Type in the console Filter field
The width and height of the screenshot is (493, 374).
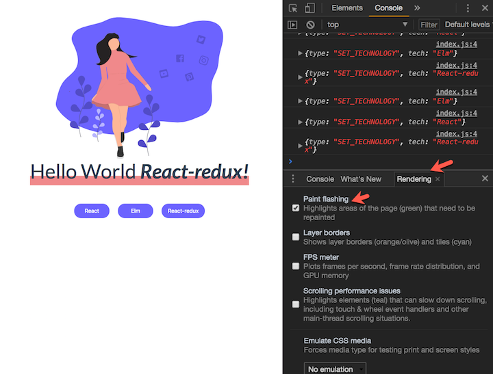(429, 25)
